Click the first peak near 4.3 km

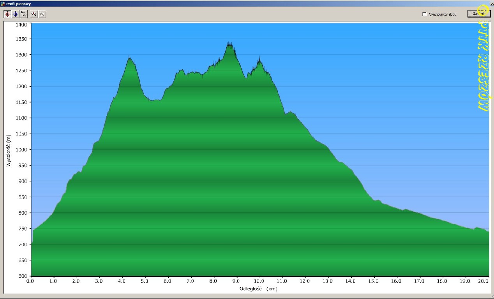(x=129, y=59)
